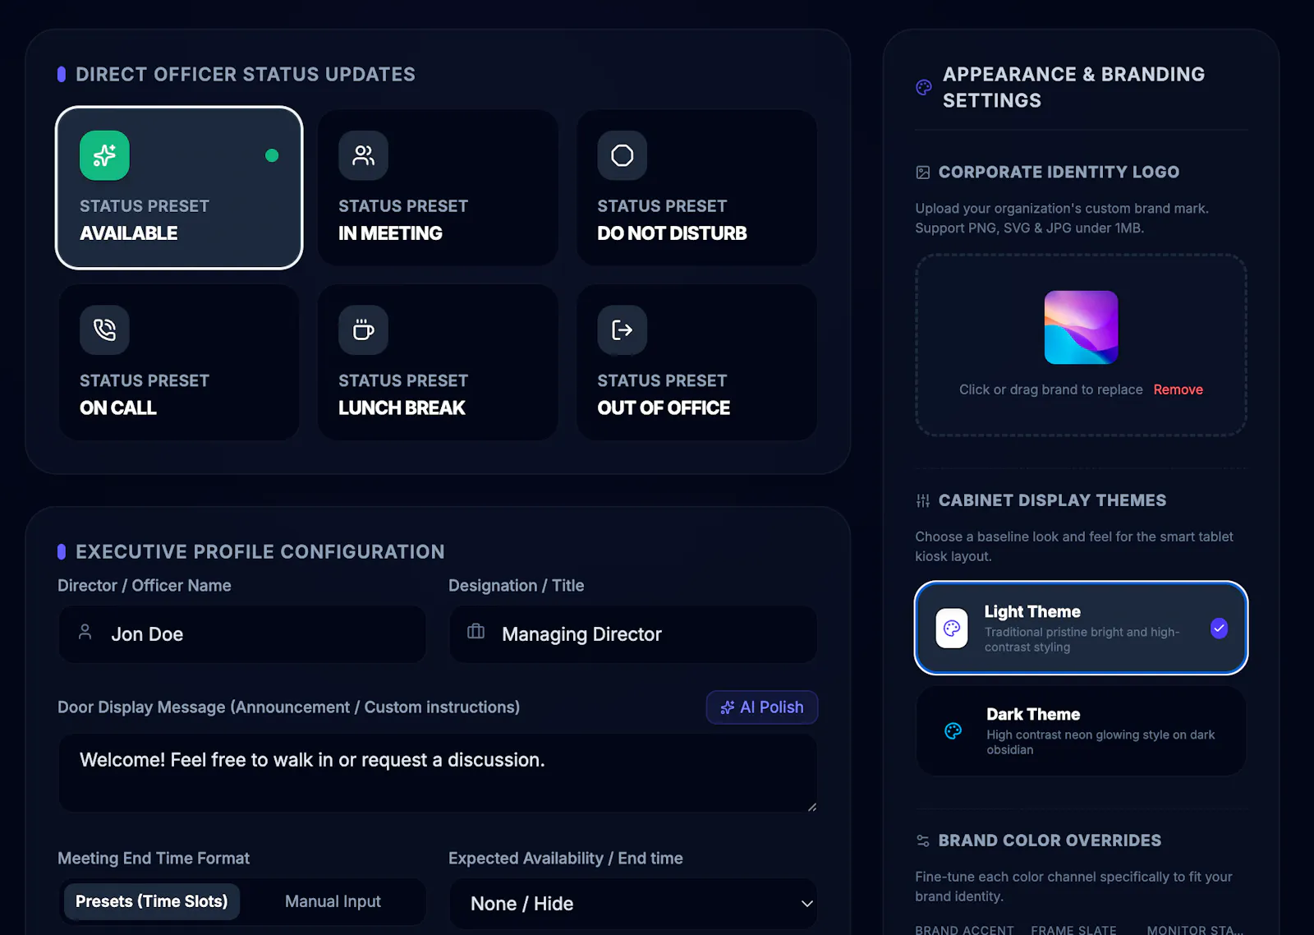Click the exit-arrow Out of Office icon
The image size is (1314, 935).
pos(622,330)
